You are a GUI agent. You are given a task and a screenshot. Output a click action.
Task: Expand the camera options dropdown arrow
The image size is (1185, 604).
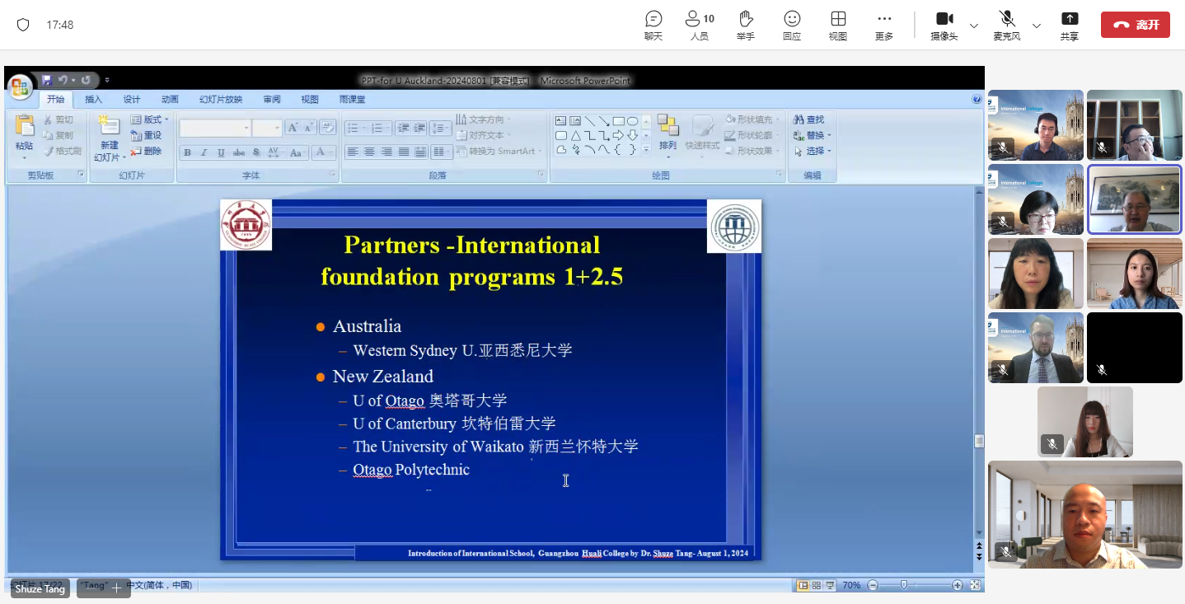974,26
